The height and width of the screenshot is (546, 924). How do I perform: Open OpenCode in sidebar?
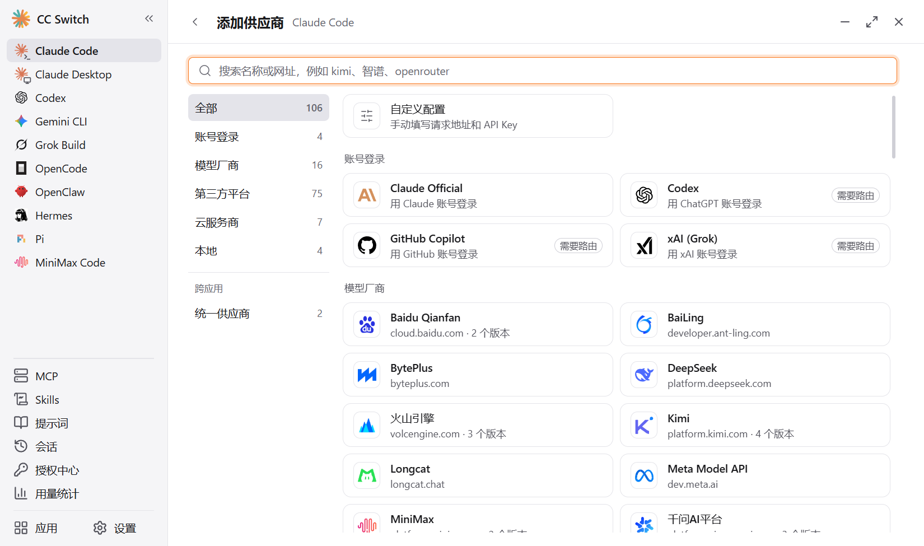[84, 169]
